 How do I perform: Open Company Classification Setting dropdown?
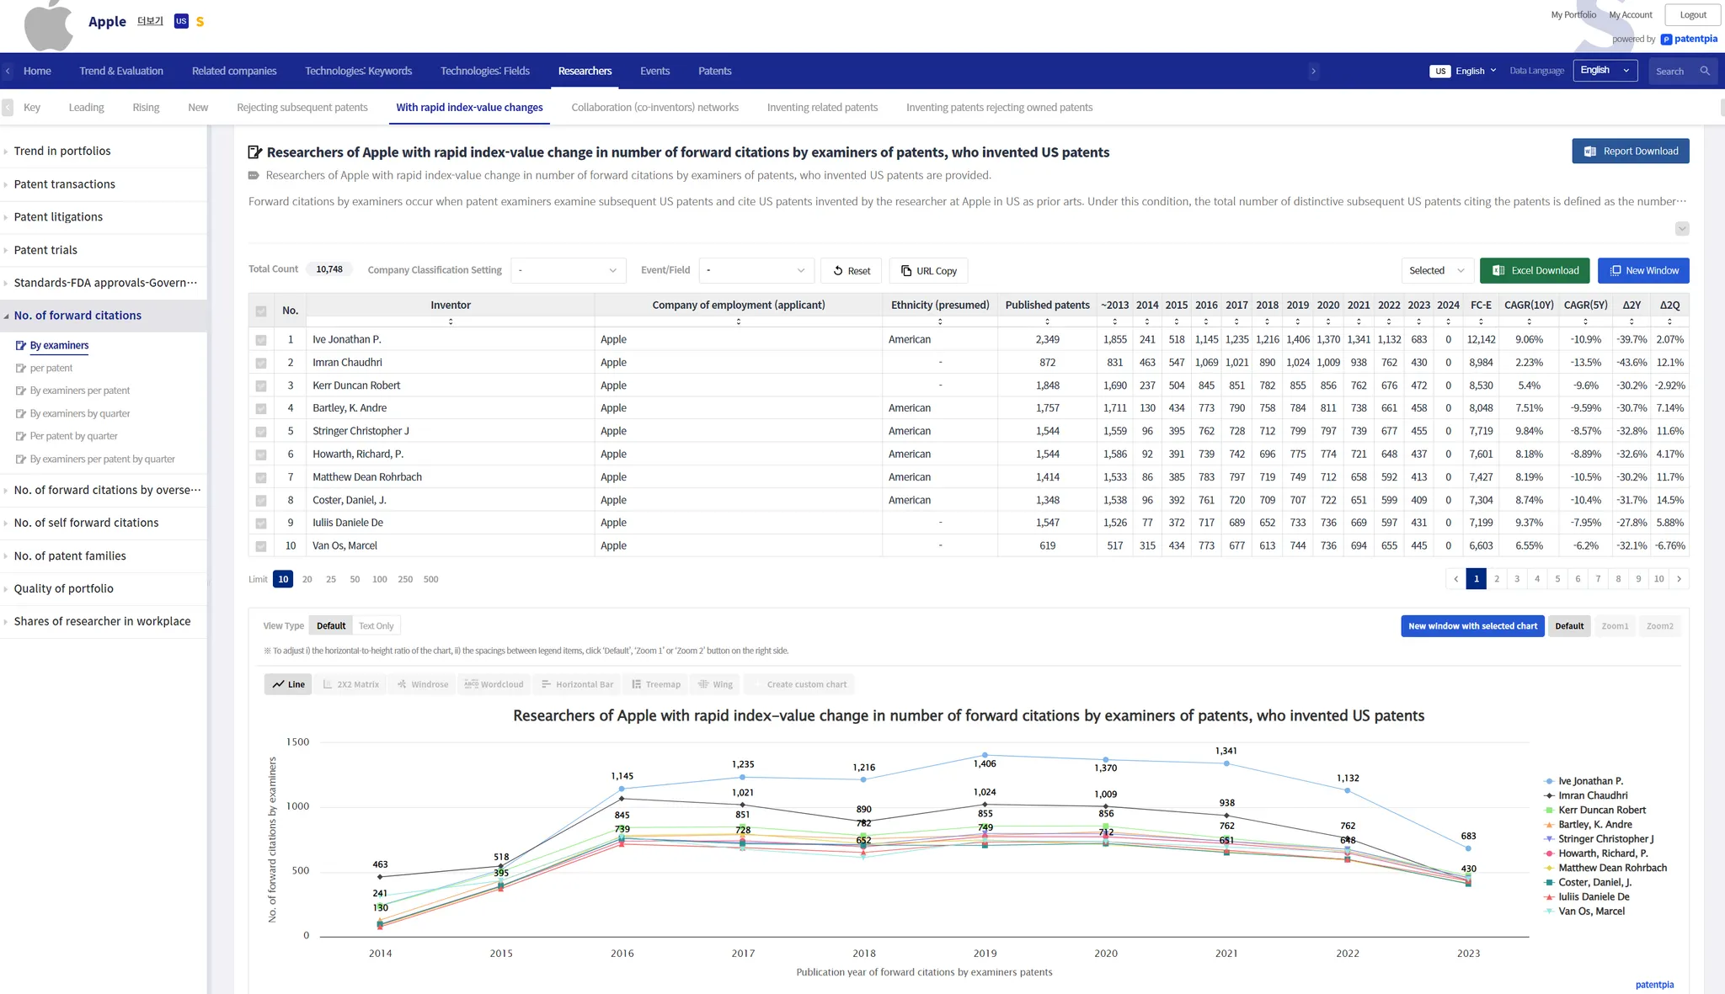click(568, 270)
